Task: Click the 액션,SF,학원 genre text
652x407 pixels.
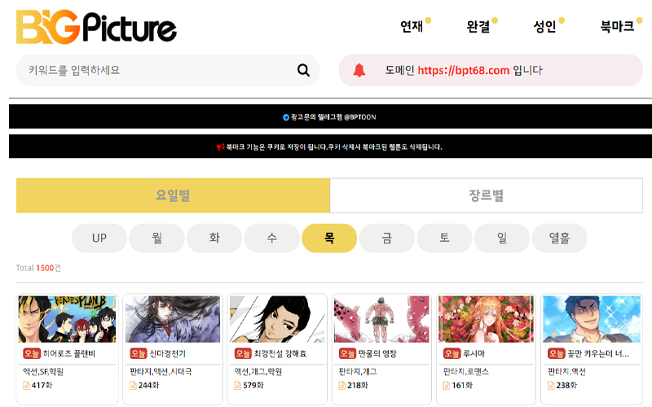Action: (x=43, y=372)
